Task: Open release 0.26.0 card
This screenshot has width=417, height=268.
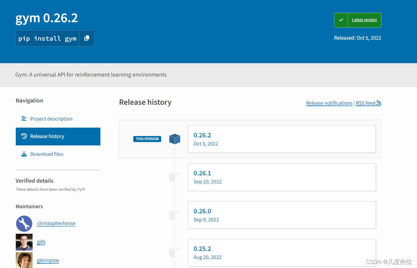Action: pyautogui.click(x=282, y=215)
